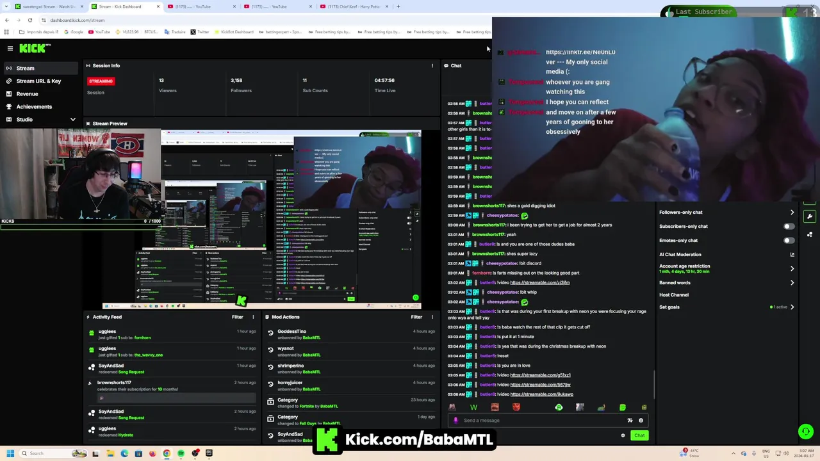The height and width of the screenshot is (461, 820).
Task: Open Achievements in sidebar
Action: coord(41,106)
